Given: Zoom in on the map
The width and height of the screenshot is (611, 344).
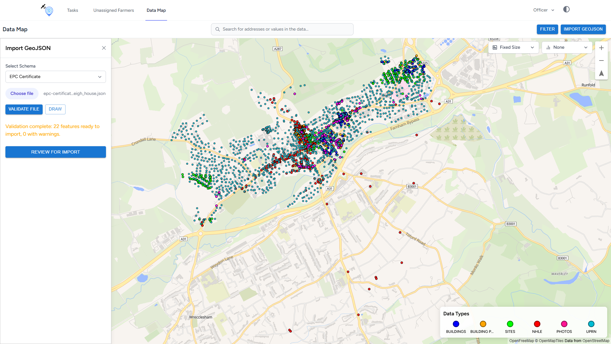Looking at the screenshot, I should (x=601, y=48).
